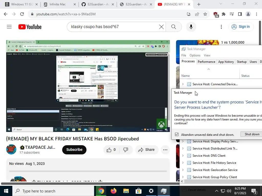Switch to the Performance tab
Viewport: 262px width, 196px height.
206,62
